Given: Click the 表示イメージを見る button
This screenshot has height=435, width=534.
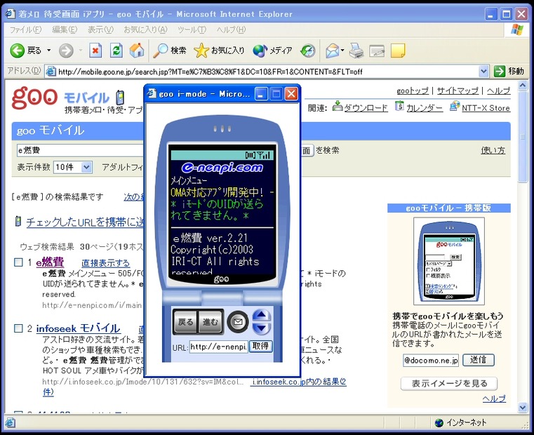Looking at the screenshot, I should click(449, 383).
